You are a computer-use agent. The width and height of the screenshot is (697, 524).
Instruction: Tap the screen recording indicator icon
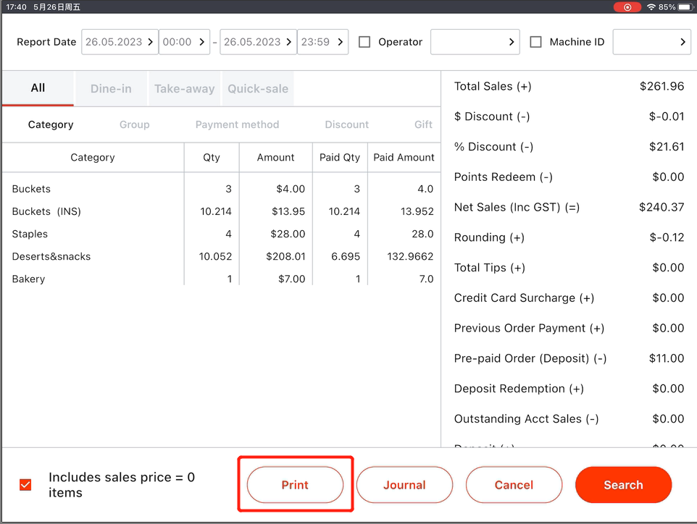(x=627, y=7)
